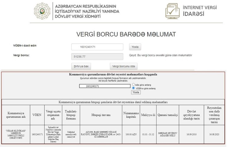Viewport: 230px width, 147px height.
Task: Click the Vergi borcunu ödə button
Action: point(124,66)
